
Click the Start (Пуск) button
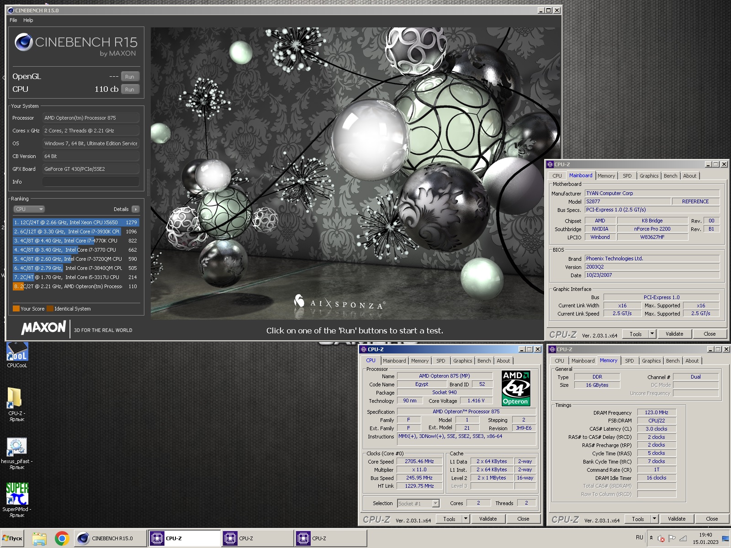(x=12, y=538)
